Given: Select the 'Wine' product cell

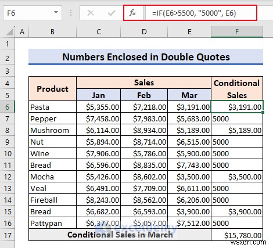Looking at the screenshot, I should click(52, 153).
